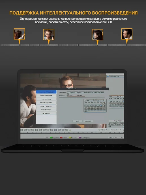Select day 1 in the dialog calendar

point(101,104)
